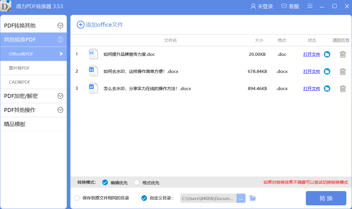Image resolution: width=352 pixels, height=209 pixels.
Task: Open folder icon for 如何提升品牌宣传力度.doc
Action: coord(327,54)
